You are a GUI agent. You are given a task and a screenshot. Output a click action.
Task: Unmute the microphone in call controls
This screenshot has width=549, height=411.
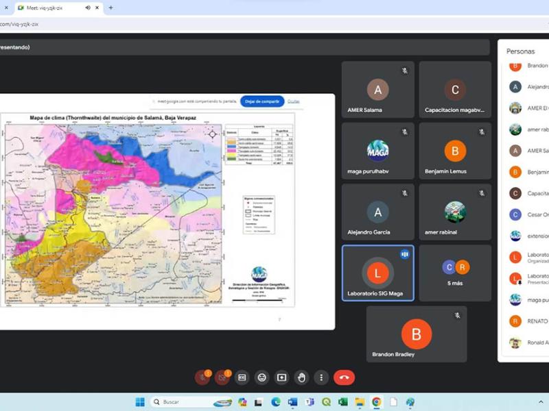[x=202, y=377]
